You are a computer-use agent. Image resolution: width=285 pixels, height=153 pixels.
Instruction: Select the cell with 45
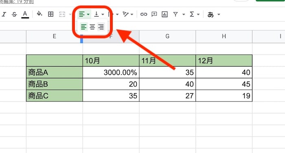click(224, 84)
